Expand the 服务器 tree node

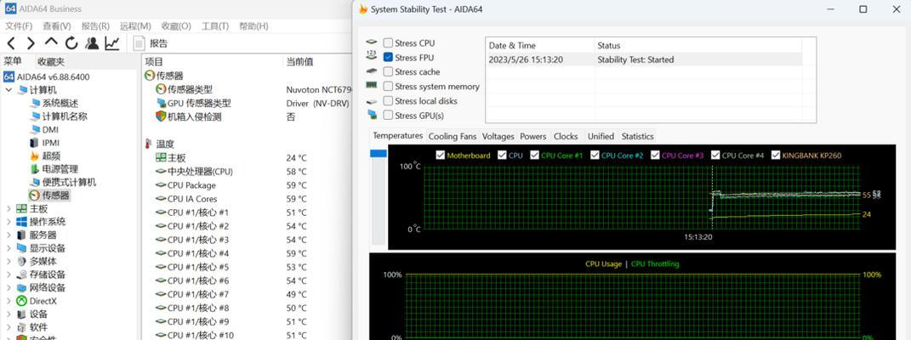(x=9, y=235)
